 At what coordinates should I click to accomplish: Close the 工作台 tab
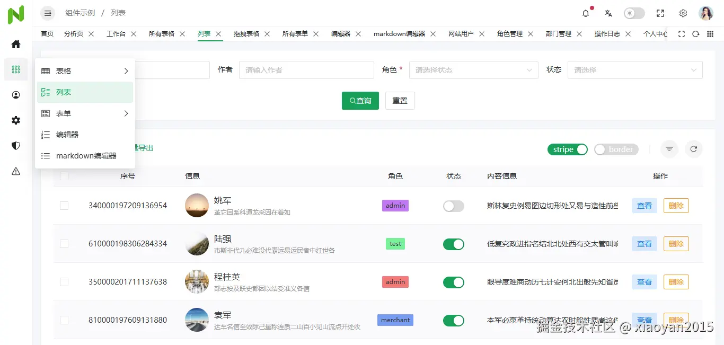tap(134, 33)
